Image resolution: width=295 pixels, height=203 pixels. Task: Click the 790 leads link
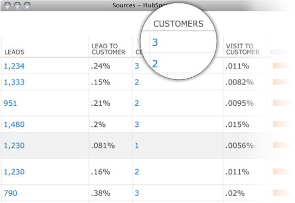pos(10,193)
